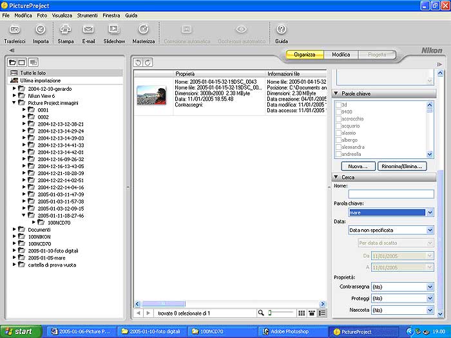Click the folder view icon above tree
This screenshot has height=338, width=451.
pyautogui.click(x=13, y=62)
